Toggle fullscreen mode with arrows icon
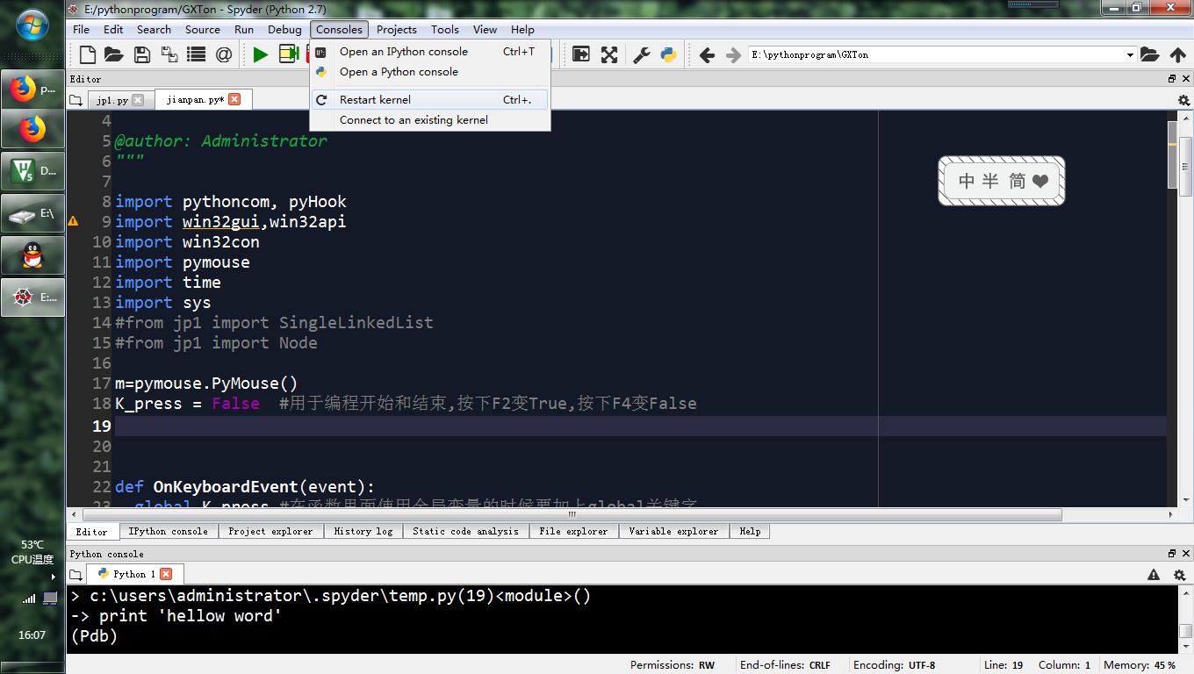This screenshot has height=674, width=1194. pyautogui.click(x=609, y=54)
